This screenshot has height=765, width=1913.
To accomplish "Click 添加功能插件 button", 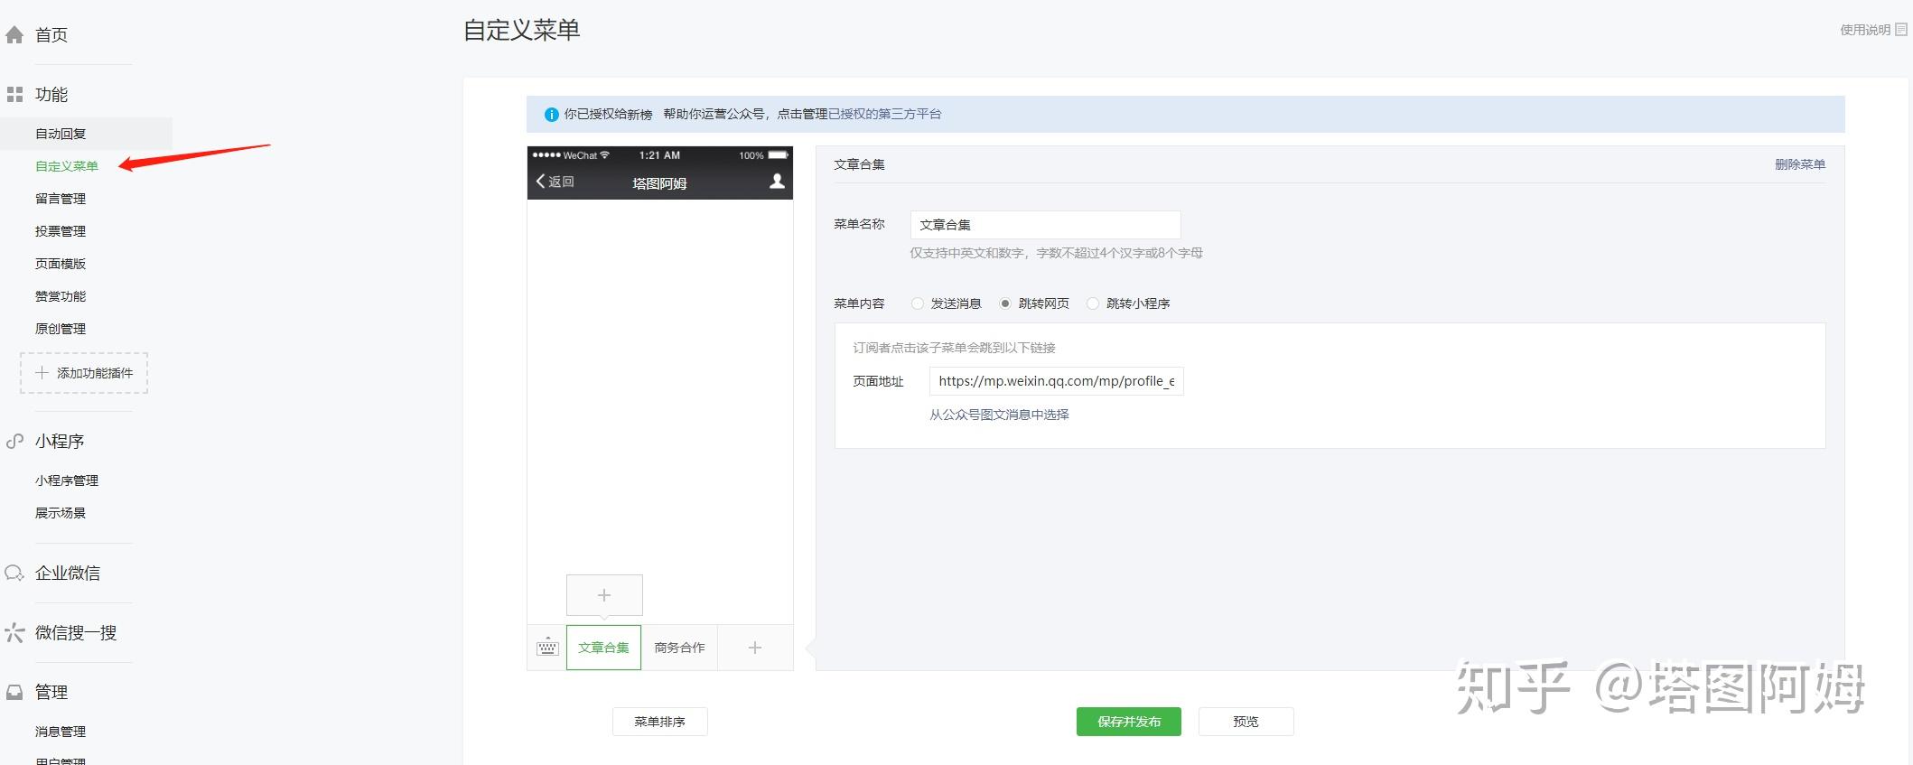I will click(x=84, y=373).
